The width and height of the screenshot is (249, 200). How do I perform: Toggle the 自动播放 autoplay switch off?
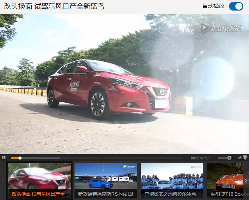236,6
